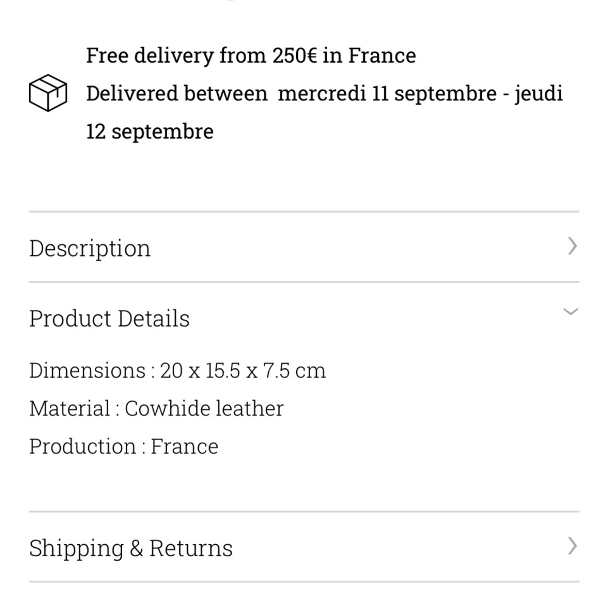
Task: Click the delivery box package icon
Action: tap(47, 93)
